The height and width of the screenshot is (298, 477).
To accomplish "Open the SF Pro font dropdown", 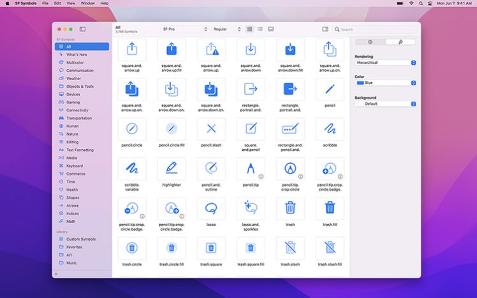I will 186,29.
